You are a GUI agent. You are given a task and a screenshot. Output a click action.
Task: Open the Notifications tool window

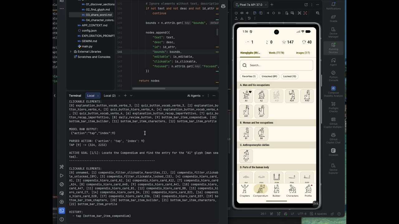pyautogui.click(x=333, y=6)
